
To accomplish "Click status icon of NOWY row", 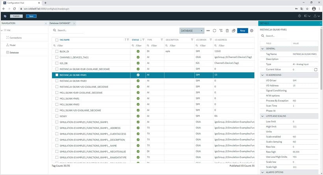I will pyautogui.click(x=138, y=116).
